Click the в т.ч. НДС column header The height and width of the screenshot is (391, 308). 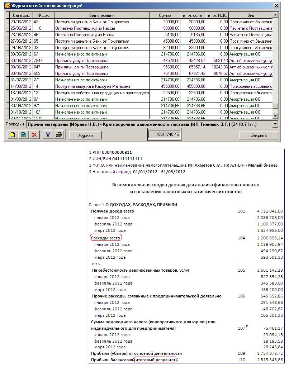coord(217,15)
